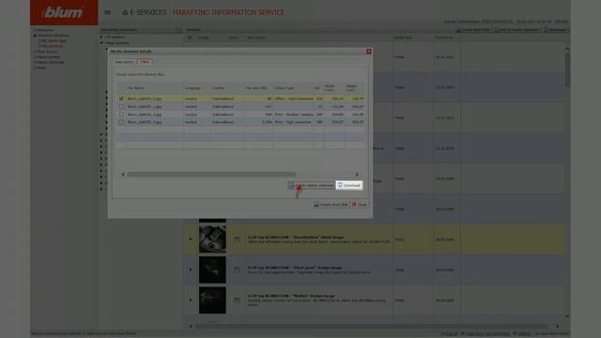Uncheck the Office - High resolution file checkbox
Image resolution: width=601 pixels, height=338 pixels.
[121, 99]
